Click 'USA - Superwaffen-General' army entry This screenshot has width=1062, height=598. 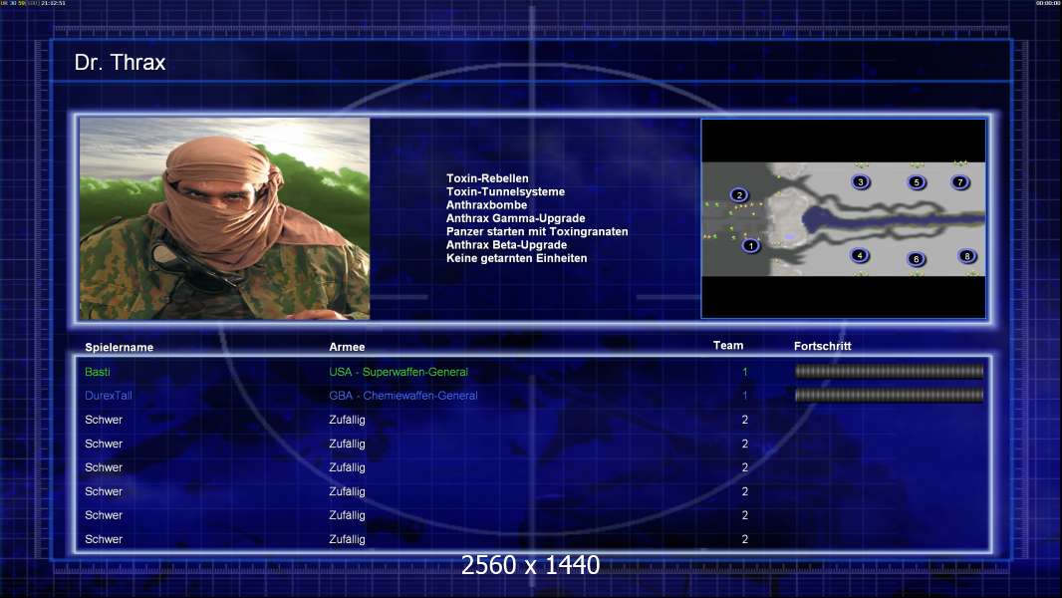[x=398, y=372]
